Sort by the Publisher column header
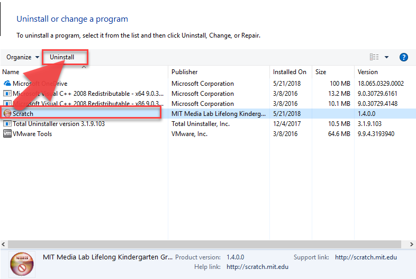Viewport: 416px width, 279px height. pyautogui.click(x=219, y=72)
